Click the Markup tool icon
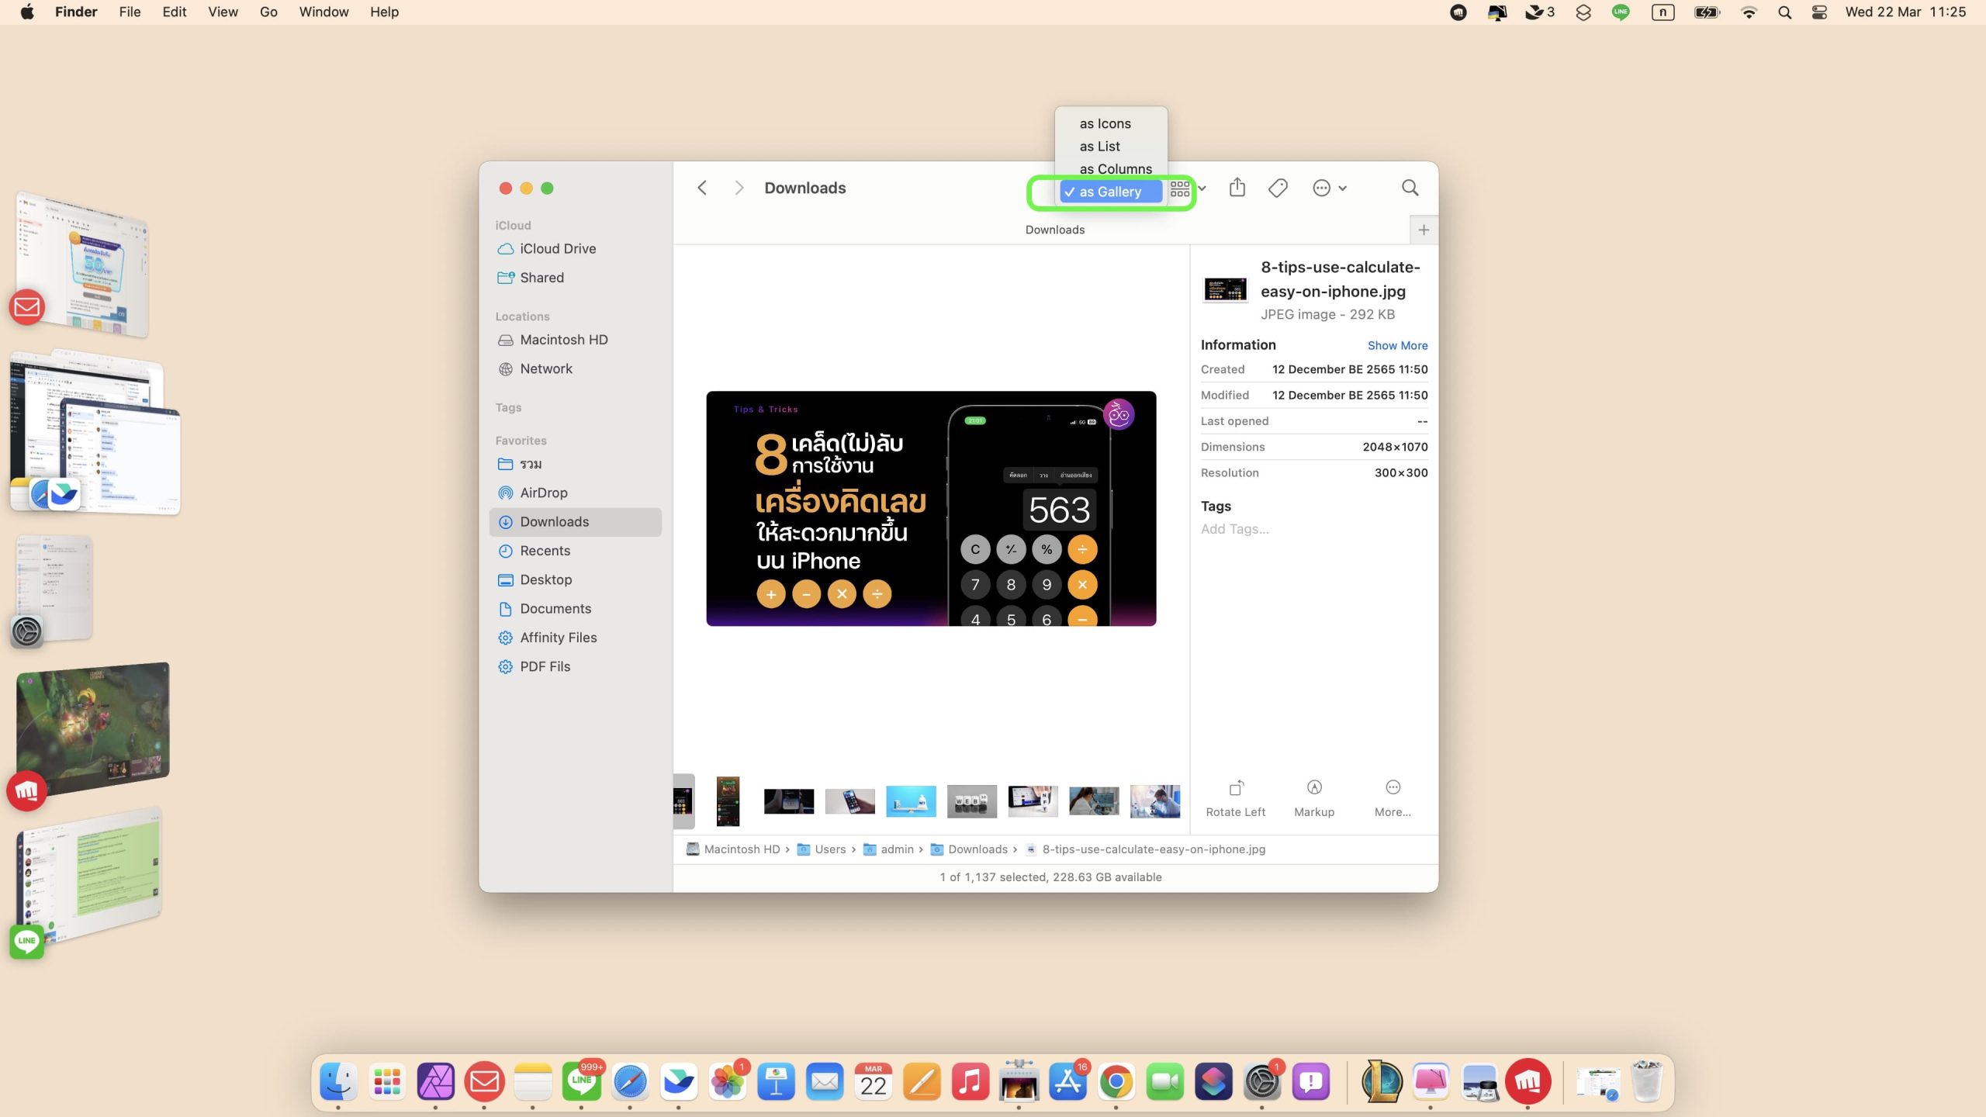 [1314, 788]
